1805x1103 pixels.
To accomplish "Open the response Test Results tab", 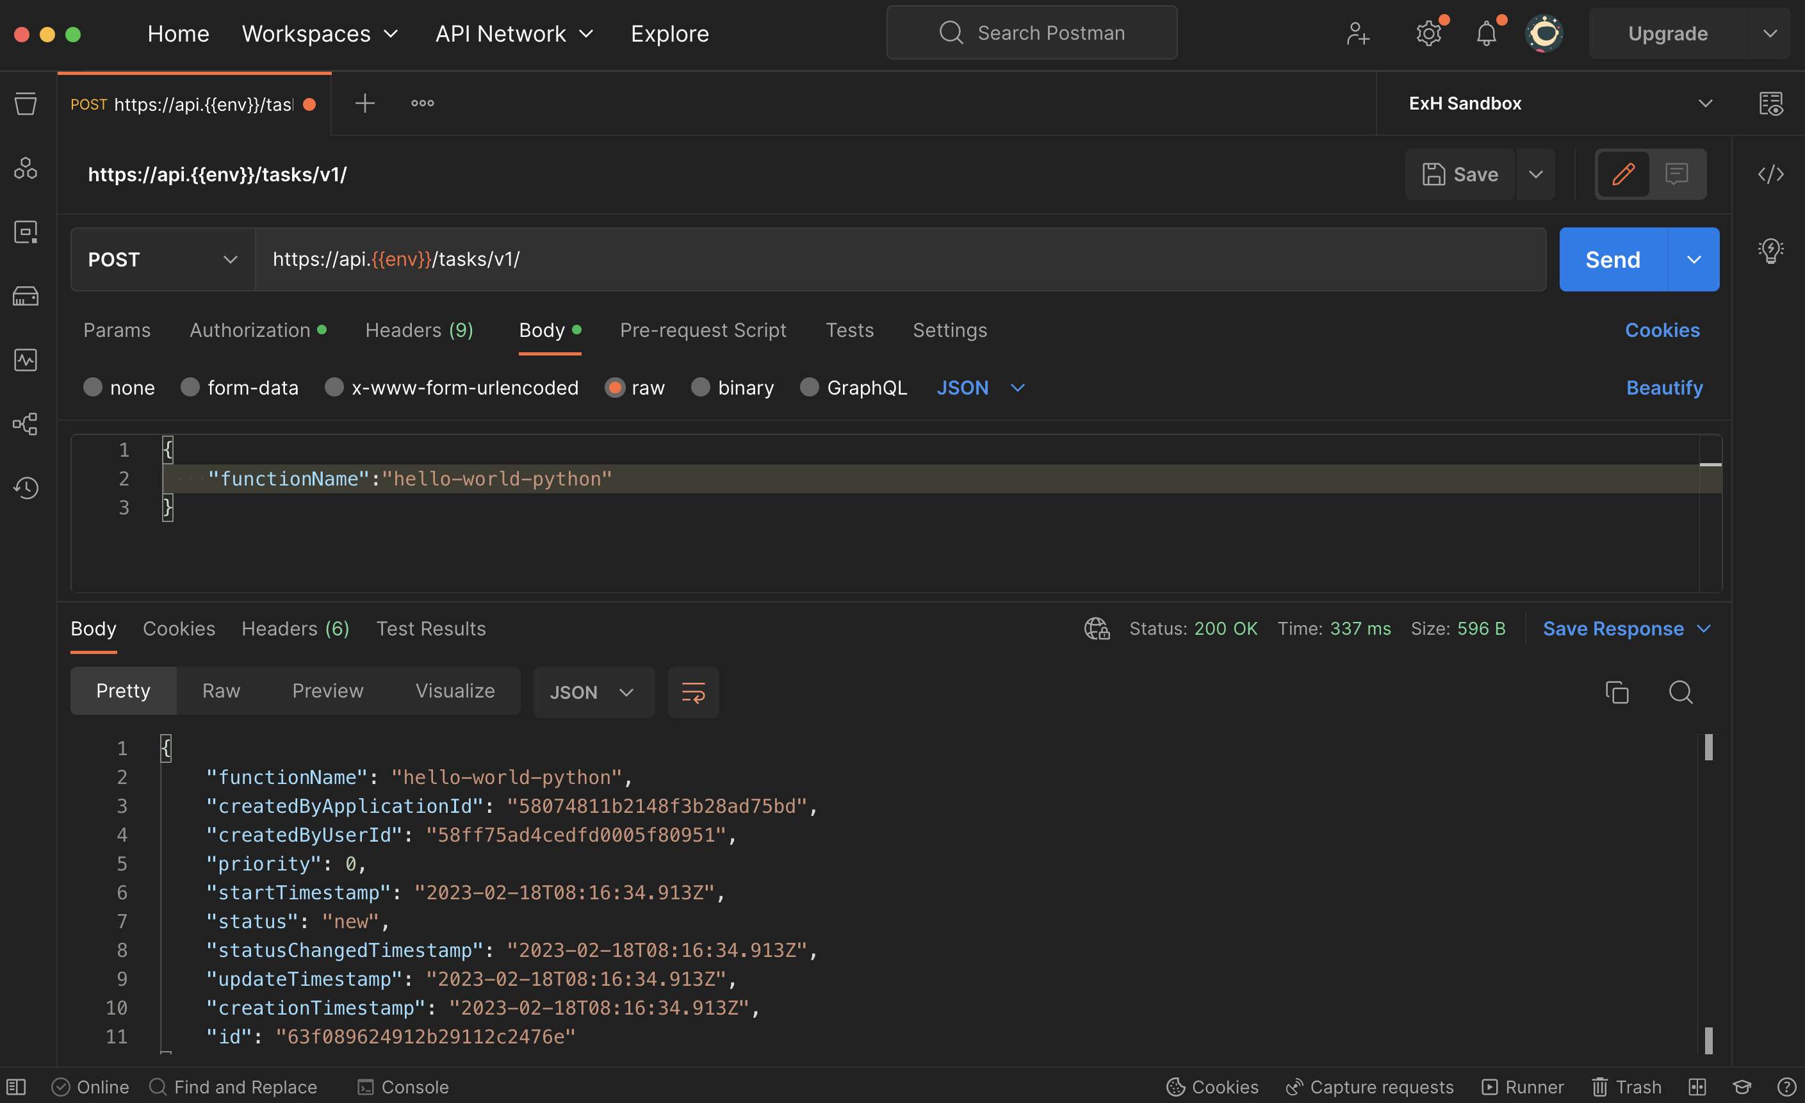I will coord(430,628).
